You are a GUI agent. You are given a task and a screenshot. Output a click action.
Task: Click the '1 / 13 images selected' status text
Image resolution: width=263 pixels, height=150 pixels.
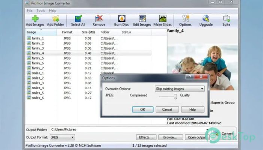(149, 145)
